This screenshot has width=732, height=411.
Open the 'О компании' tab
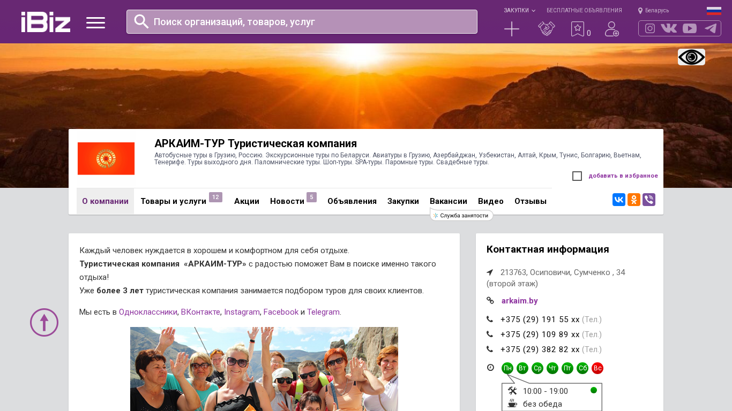click(x=105, y=201)
